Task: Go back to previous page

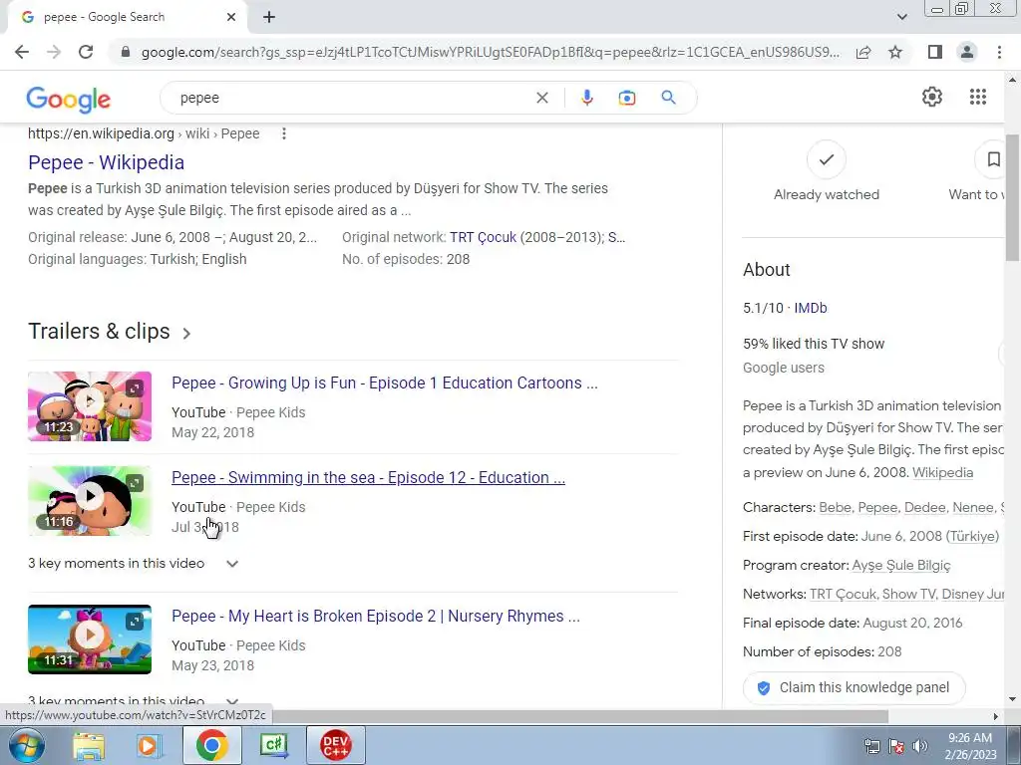Action: click(x=22, y=52)
